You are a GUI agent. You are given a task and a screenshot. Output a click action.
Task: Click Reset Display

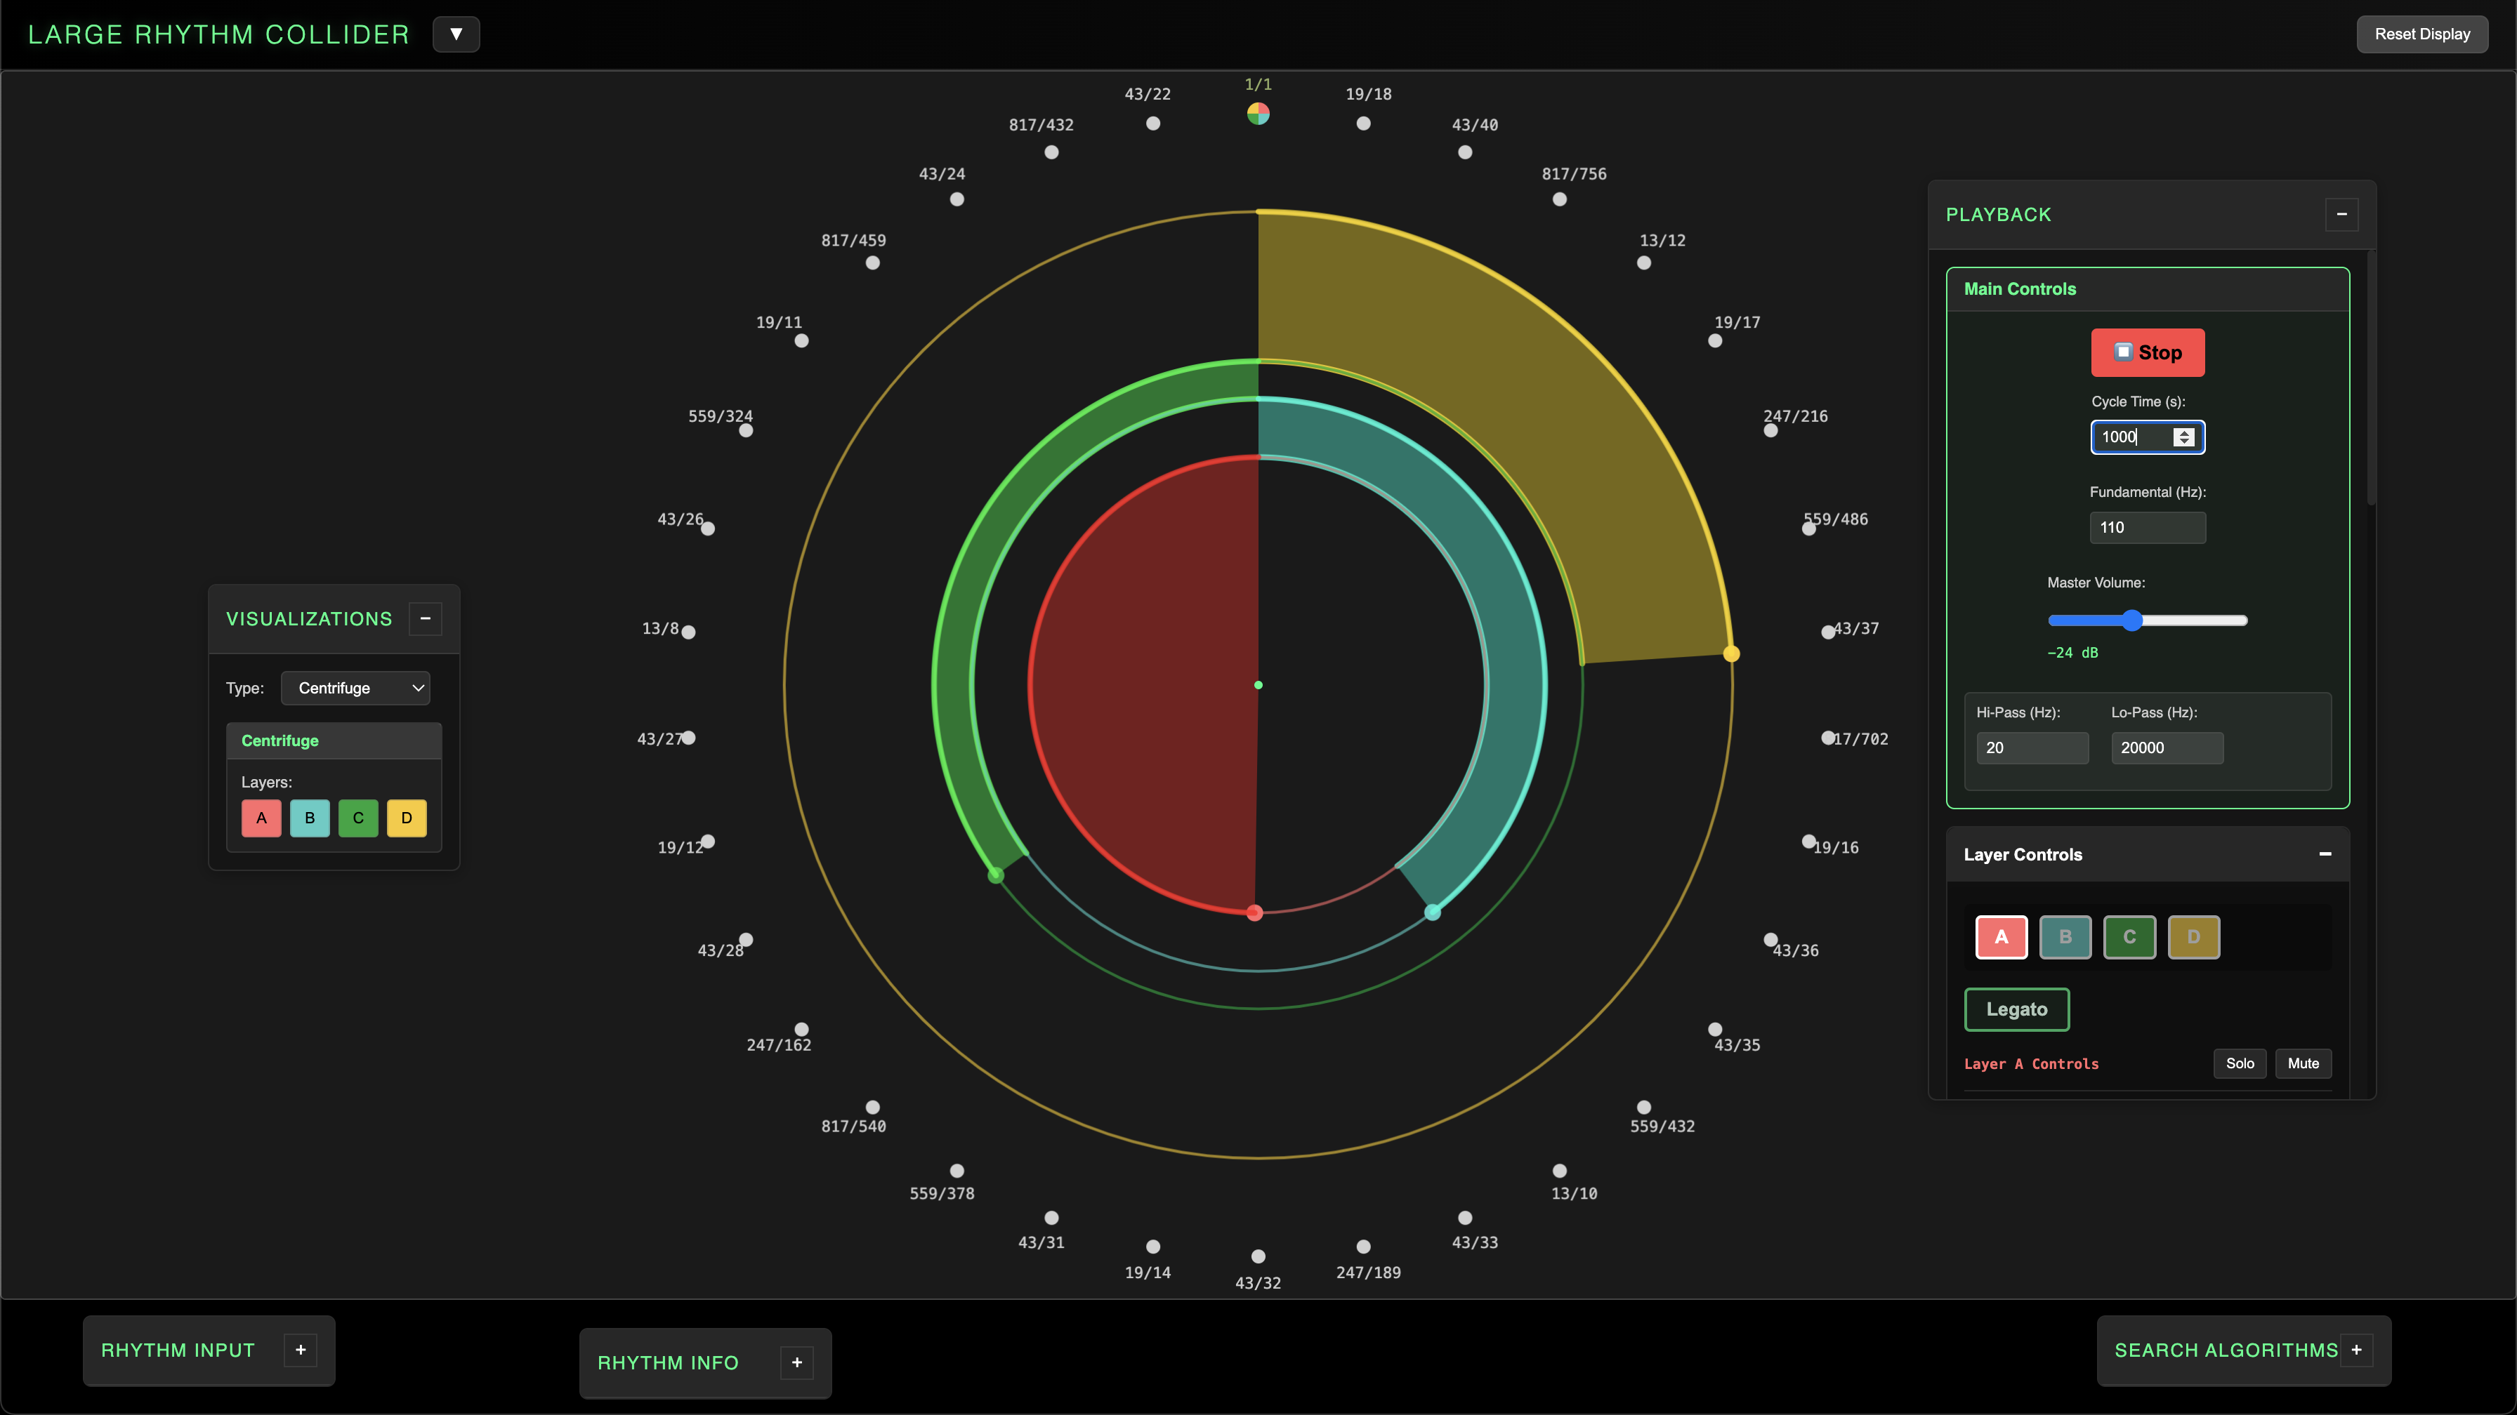(2422, 33)
